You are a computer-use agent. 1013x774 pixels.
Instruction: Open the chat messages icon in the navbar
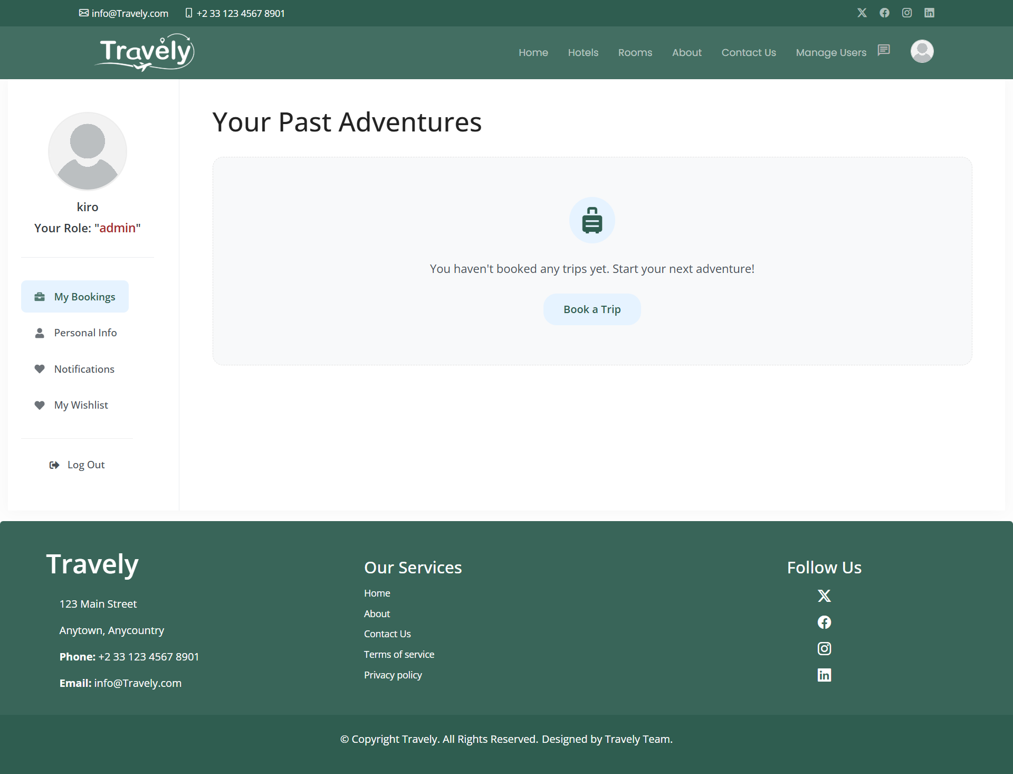pos(884,50)
